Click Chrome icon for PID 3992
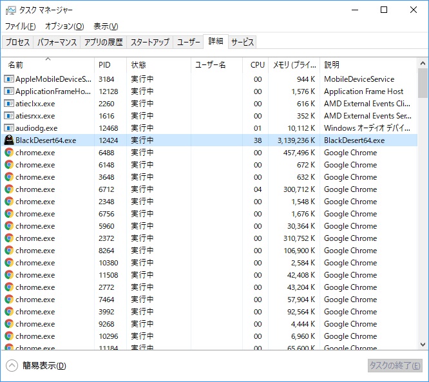The image size is (429, 382). tap(9, 311)
